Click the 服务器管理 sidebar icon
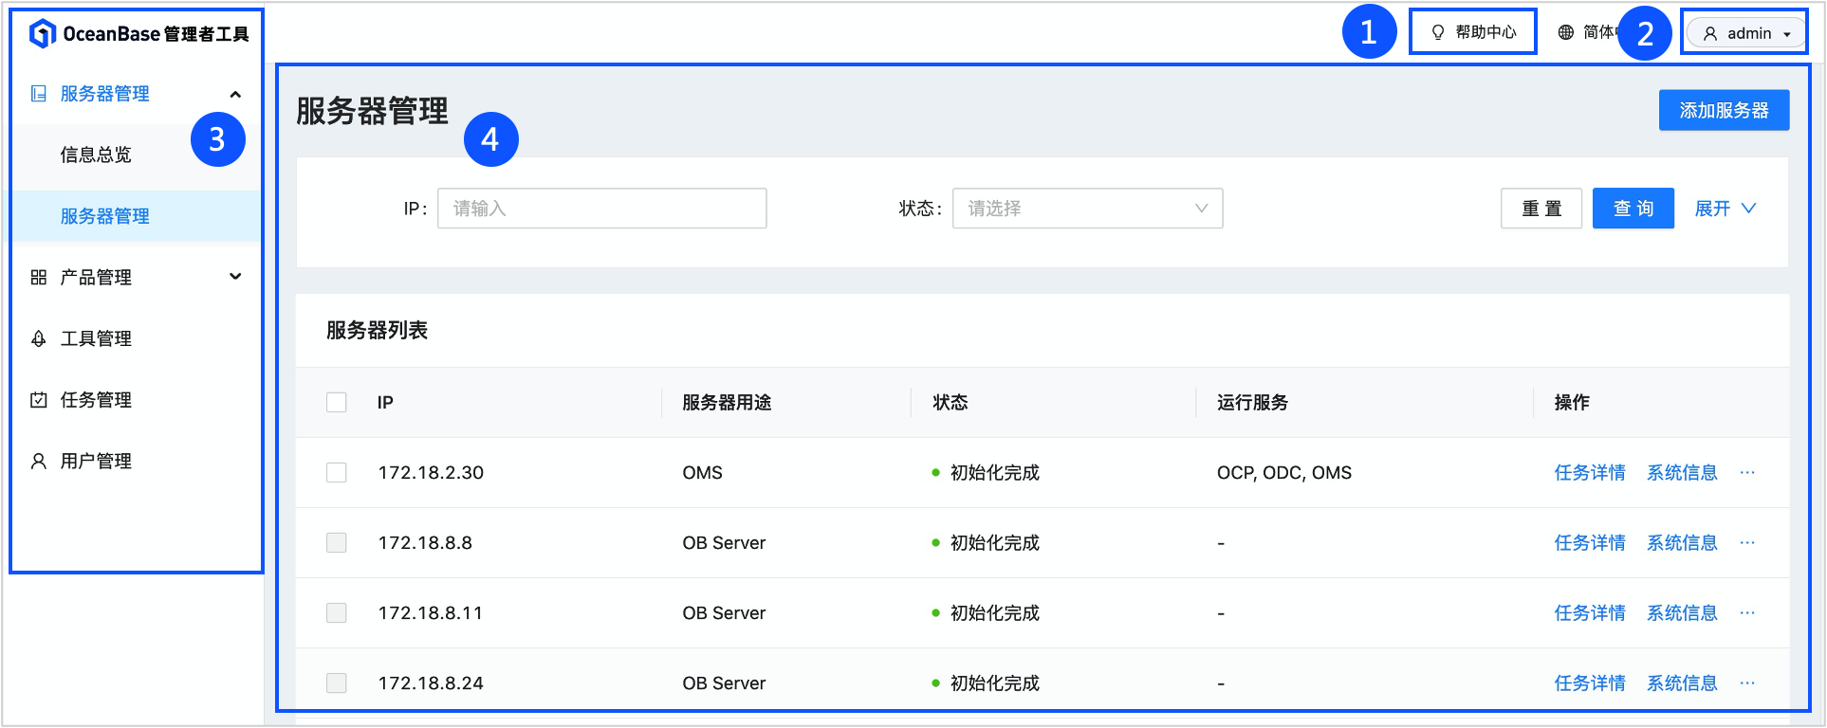 (39, 94)
